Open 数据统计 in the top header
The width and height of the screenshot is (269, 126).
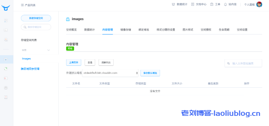(x=182, y=4)
